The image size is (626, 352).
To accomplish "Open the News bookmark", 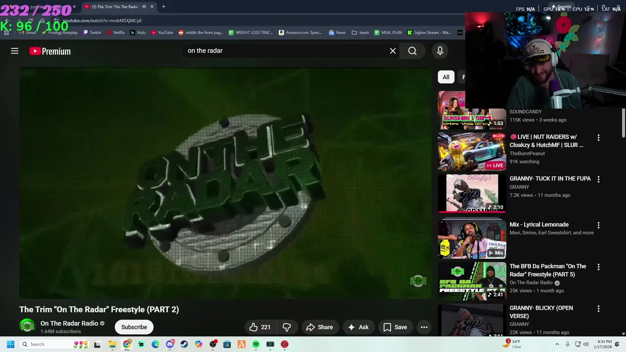I will click(337, 33).
